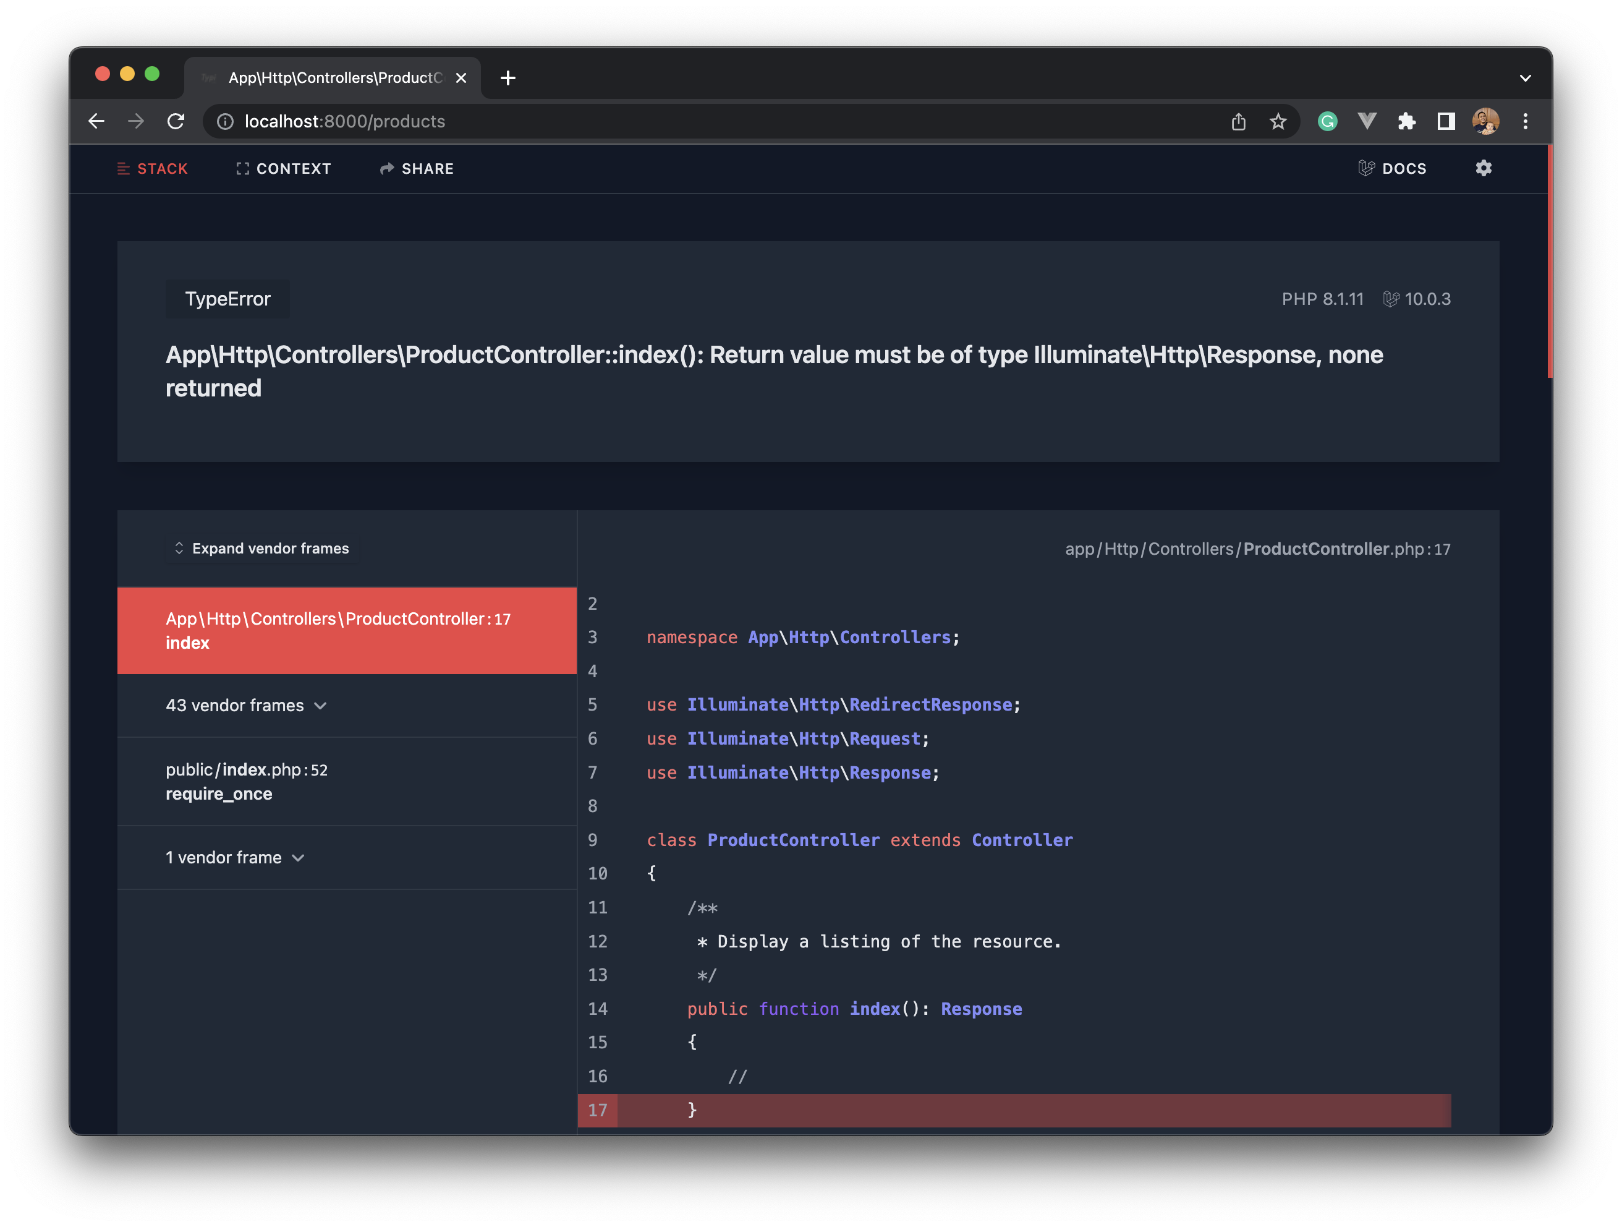Reload the products page
Image resolution: width=1622 pixels, height=1227 pixels.
click(x=176, y=121)
